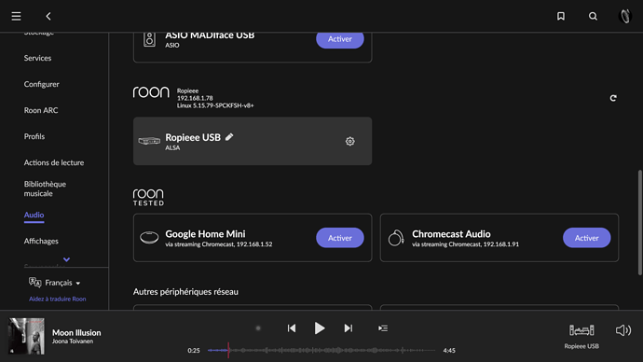Rename Ropieee USB with pencil icon

(229, 136)
